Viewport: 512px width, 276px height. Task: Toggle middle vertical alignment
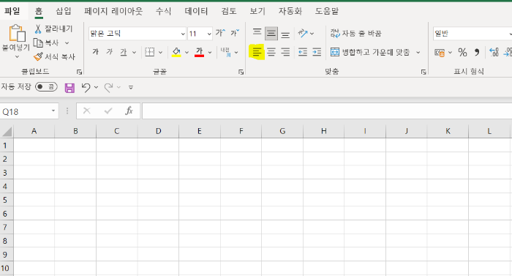(271, 34)
